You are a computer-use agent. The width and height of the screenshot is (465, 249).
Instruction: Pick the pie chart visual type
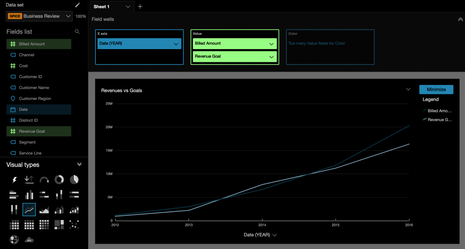point(74,180)
